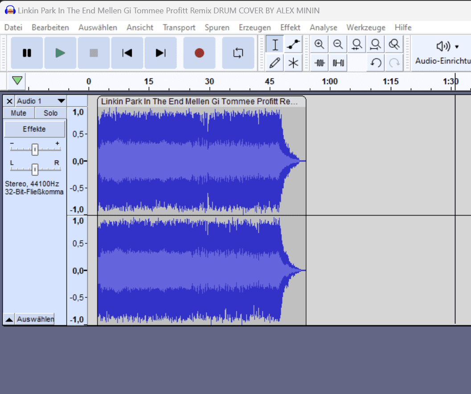Open the Spuren menu
471x394 pixels.
(217, 28)
